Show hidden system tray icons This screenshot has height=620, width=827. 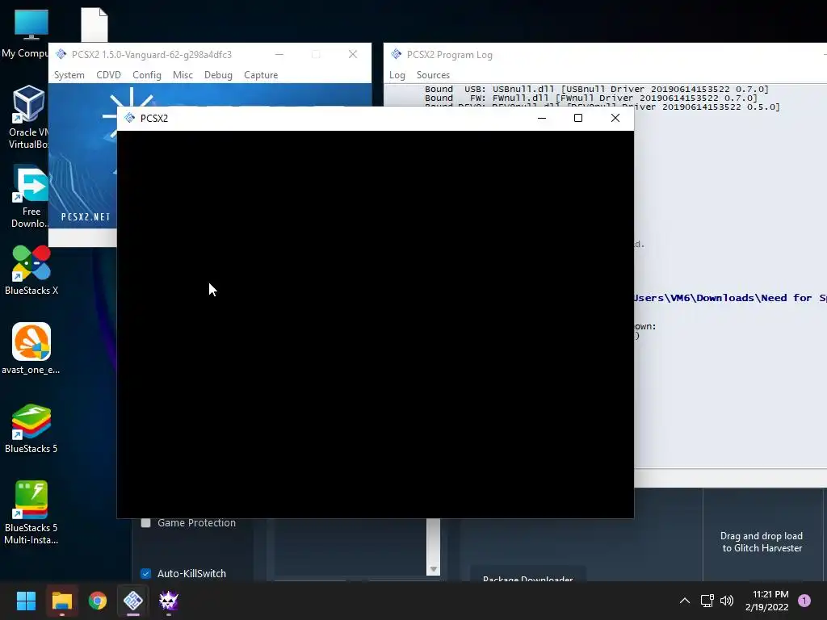tap(685, 601)
